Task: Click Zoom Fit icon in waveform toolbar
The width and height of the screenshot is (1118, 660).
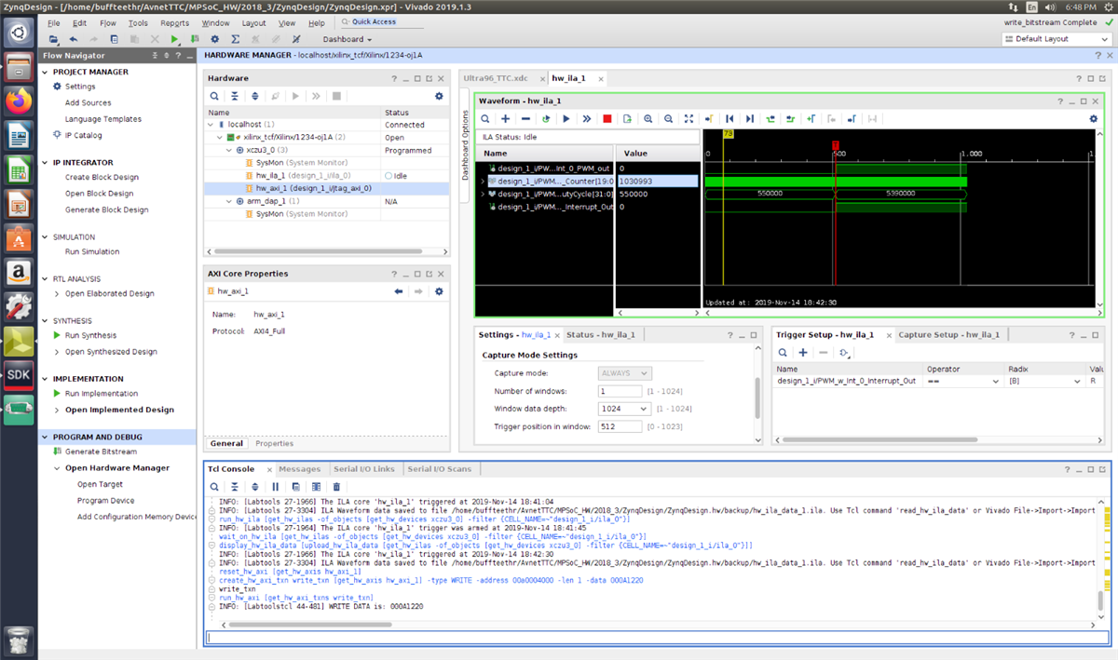Action: [x=689, y=119]
